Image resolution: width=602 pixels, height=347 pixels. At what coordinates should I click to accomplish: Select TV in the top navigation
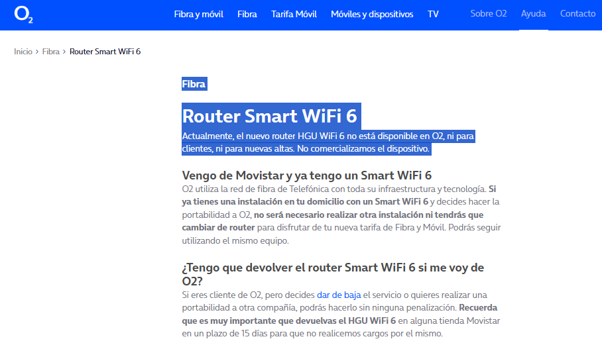click(x=433, y=14)
